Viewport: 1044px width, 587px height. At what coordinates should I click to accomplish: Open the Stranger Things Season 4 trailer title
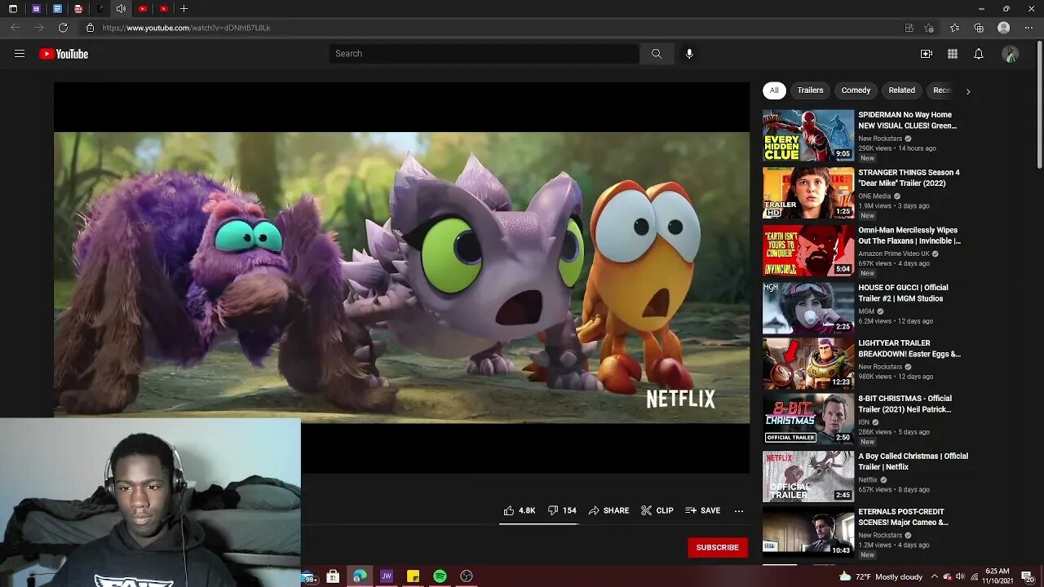click(909, 178)
